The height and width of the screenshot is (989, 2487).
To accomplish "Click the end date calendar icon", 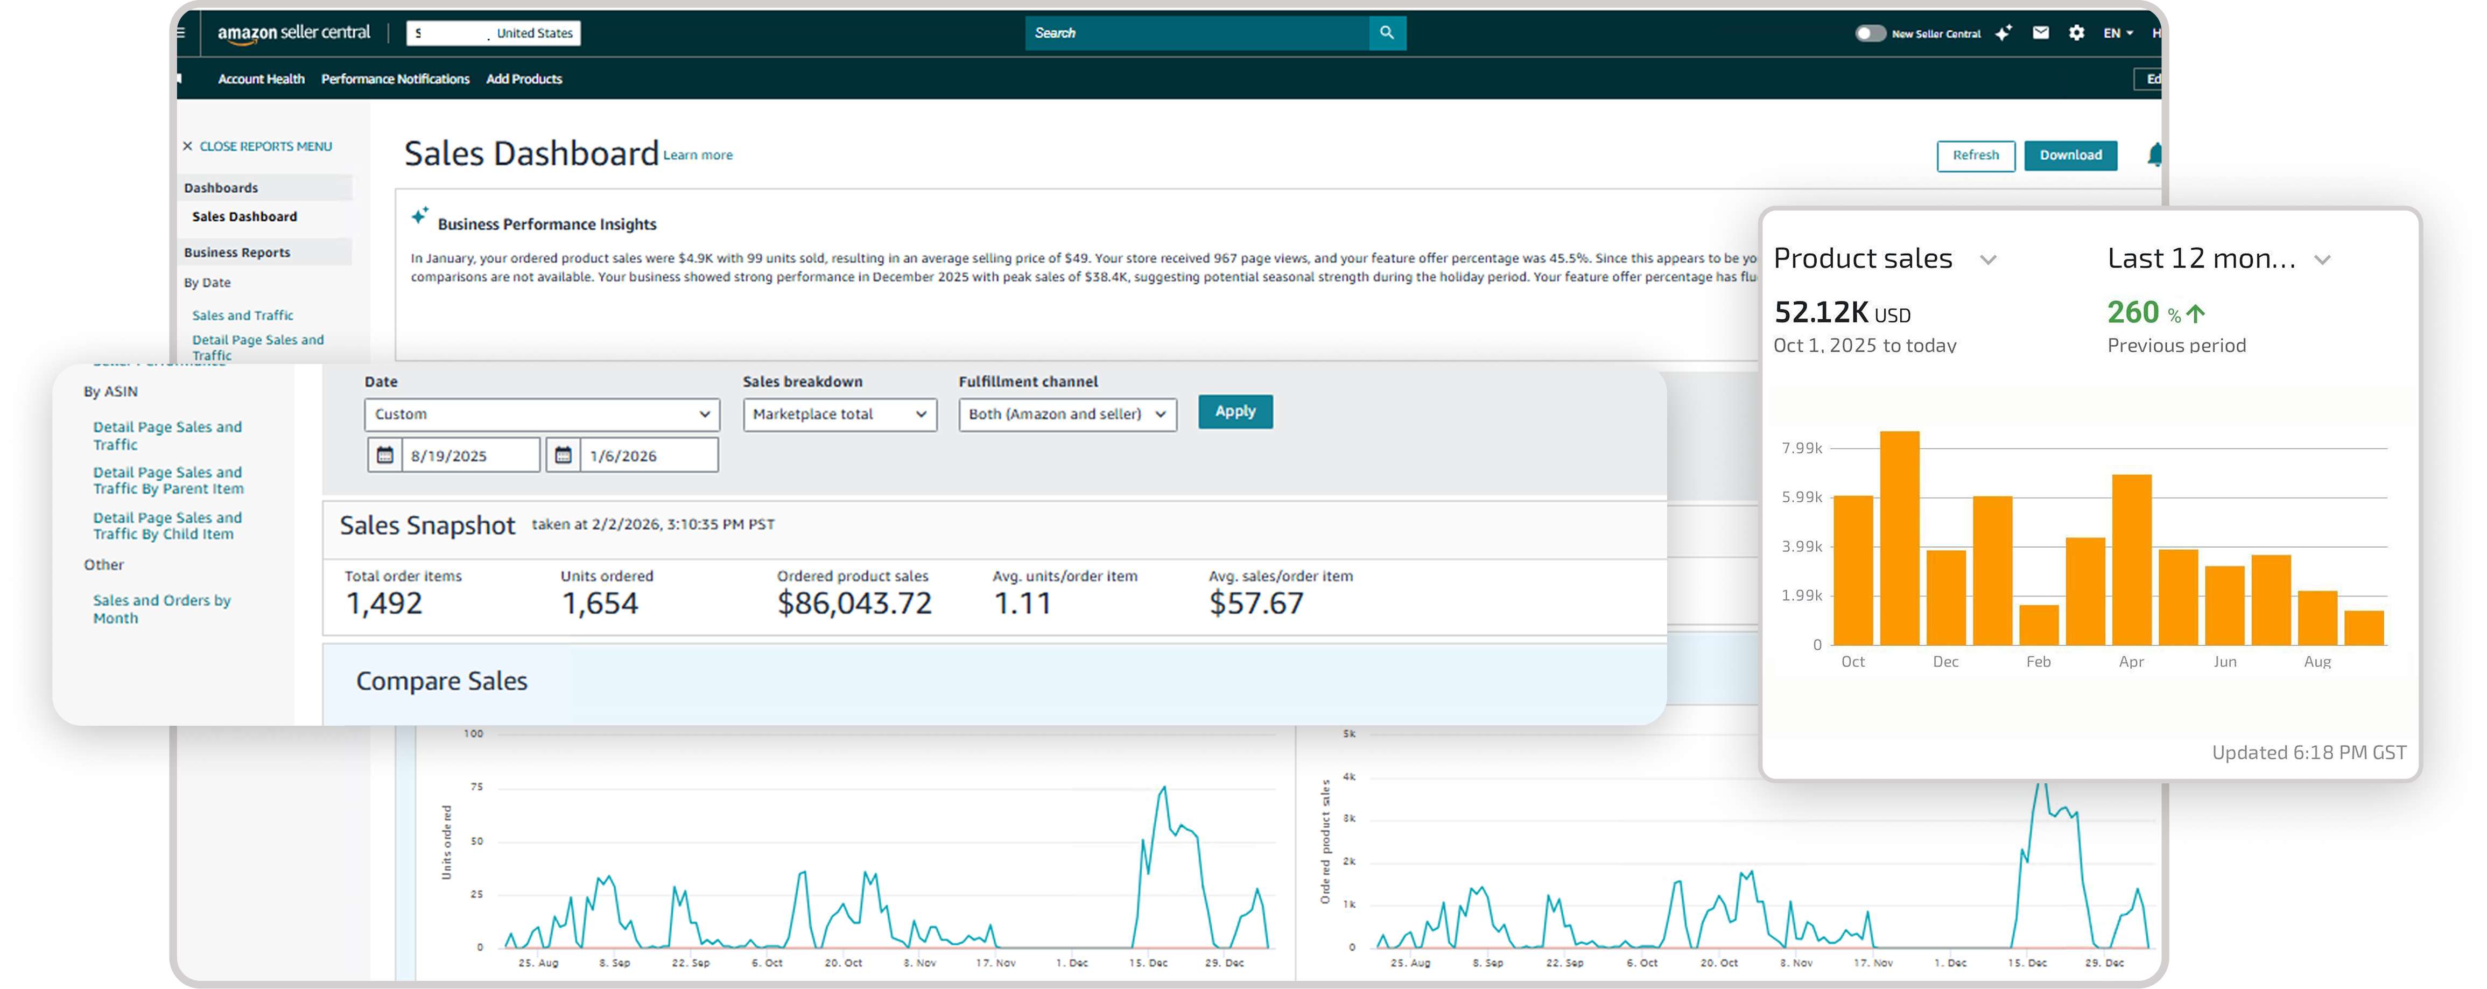I will pos(565,454).
